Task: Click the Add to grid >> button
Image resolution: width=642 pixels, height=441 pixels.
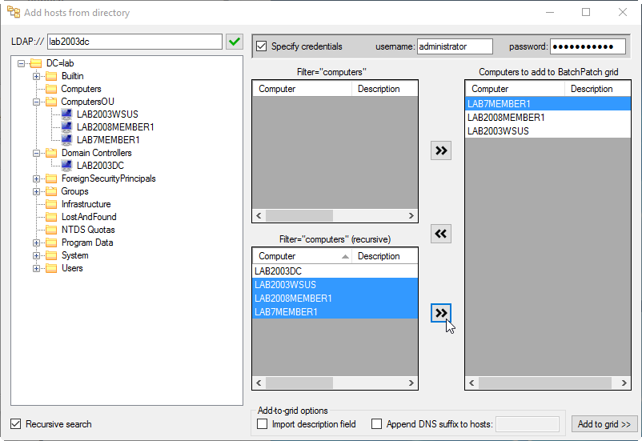Action: (604, 424)
